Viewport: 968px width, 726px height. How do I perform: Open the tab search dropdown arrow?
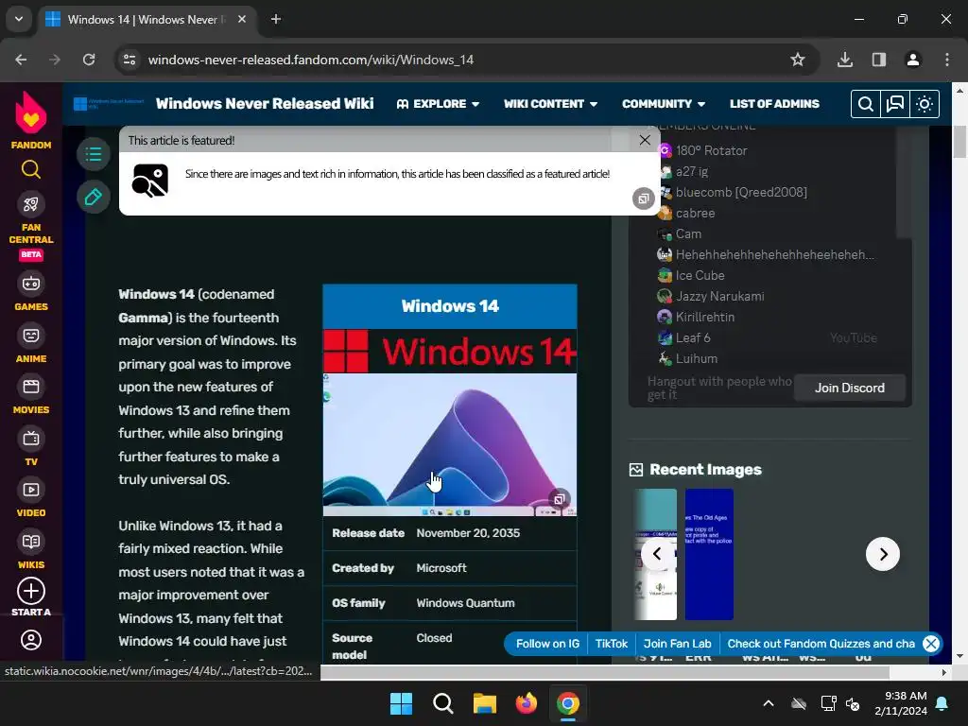point(19,19)
